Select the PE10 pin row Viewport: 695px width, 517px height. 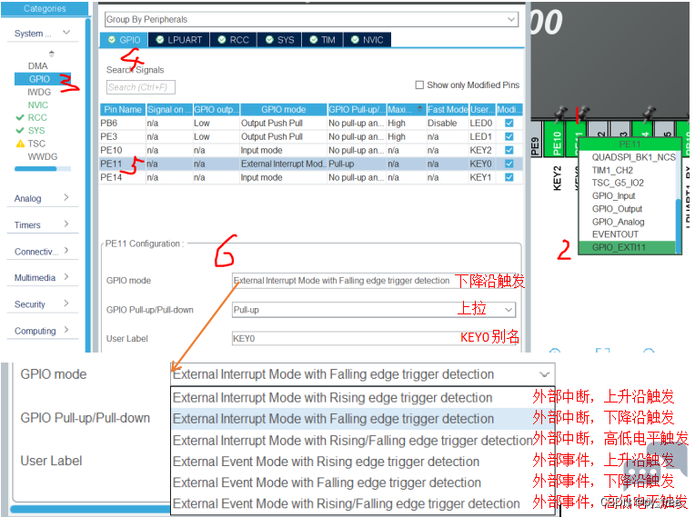[x=311, y=150]
